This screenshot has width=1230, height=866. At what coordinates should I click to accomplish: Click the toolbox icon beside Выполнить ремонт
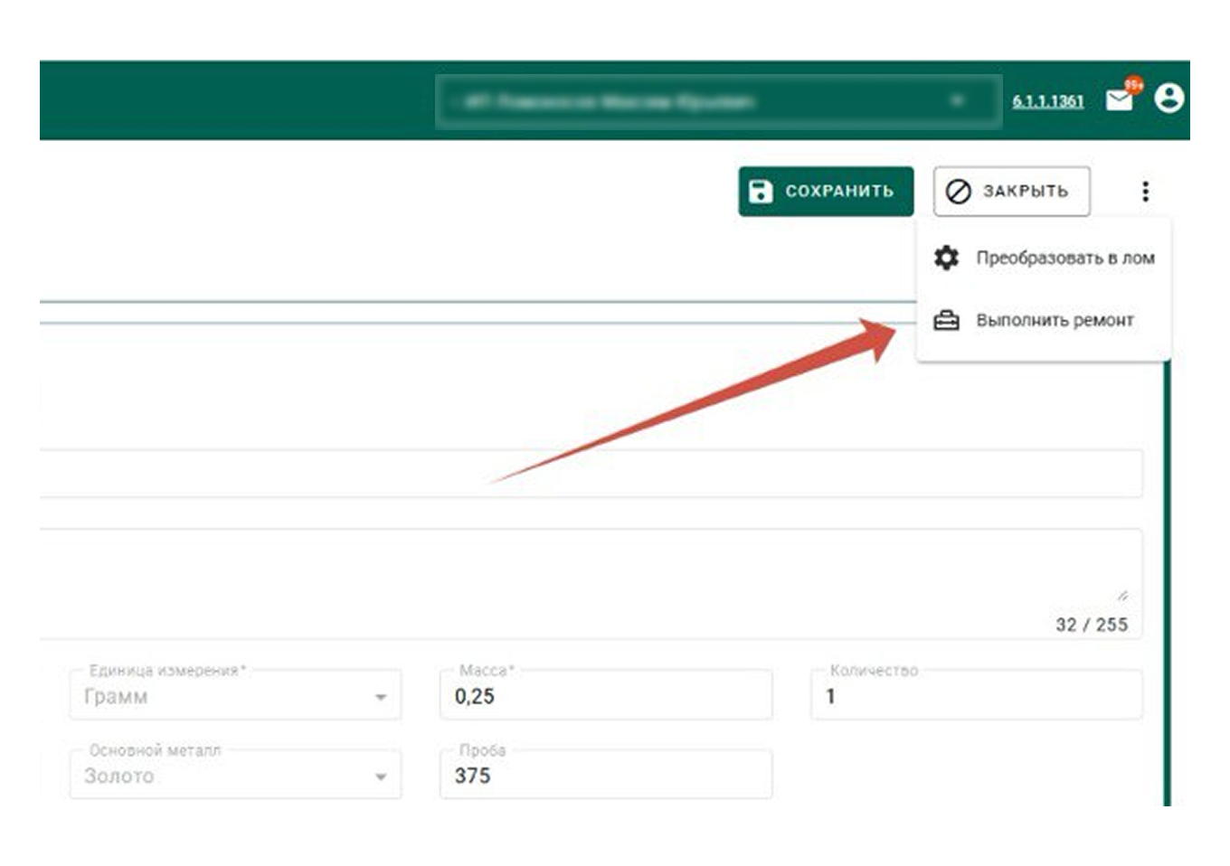coord(946,320)
